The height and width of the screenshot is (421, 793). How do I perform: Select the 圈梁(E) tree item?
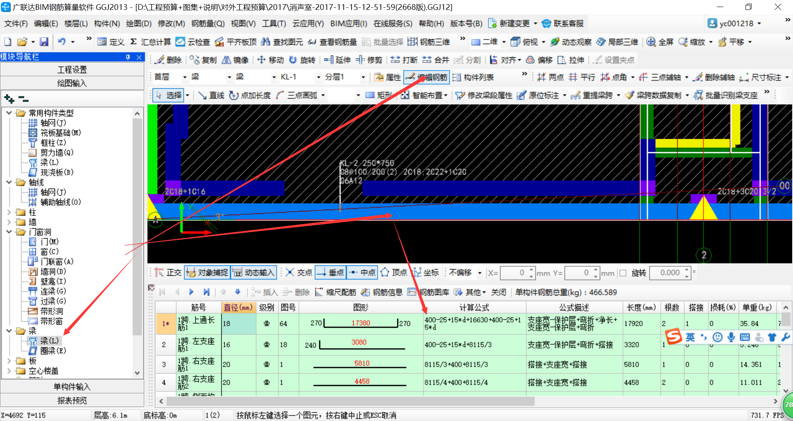click(53, 351)
